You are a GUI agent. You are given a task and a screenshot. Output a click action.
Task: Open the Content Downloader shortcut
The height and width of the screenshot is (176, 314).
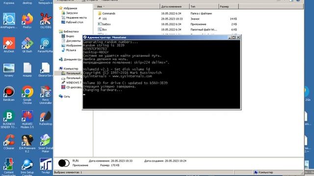point(9,167)
